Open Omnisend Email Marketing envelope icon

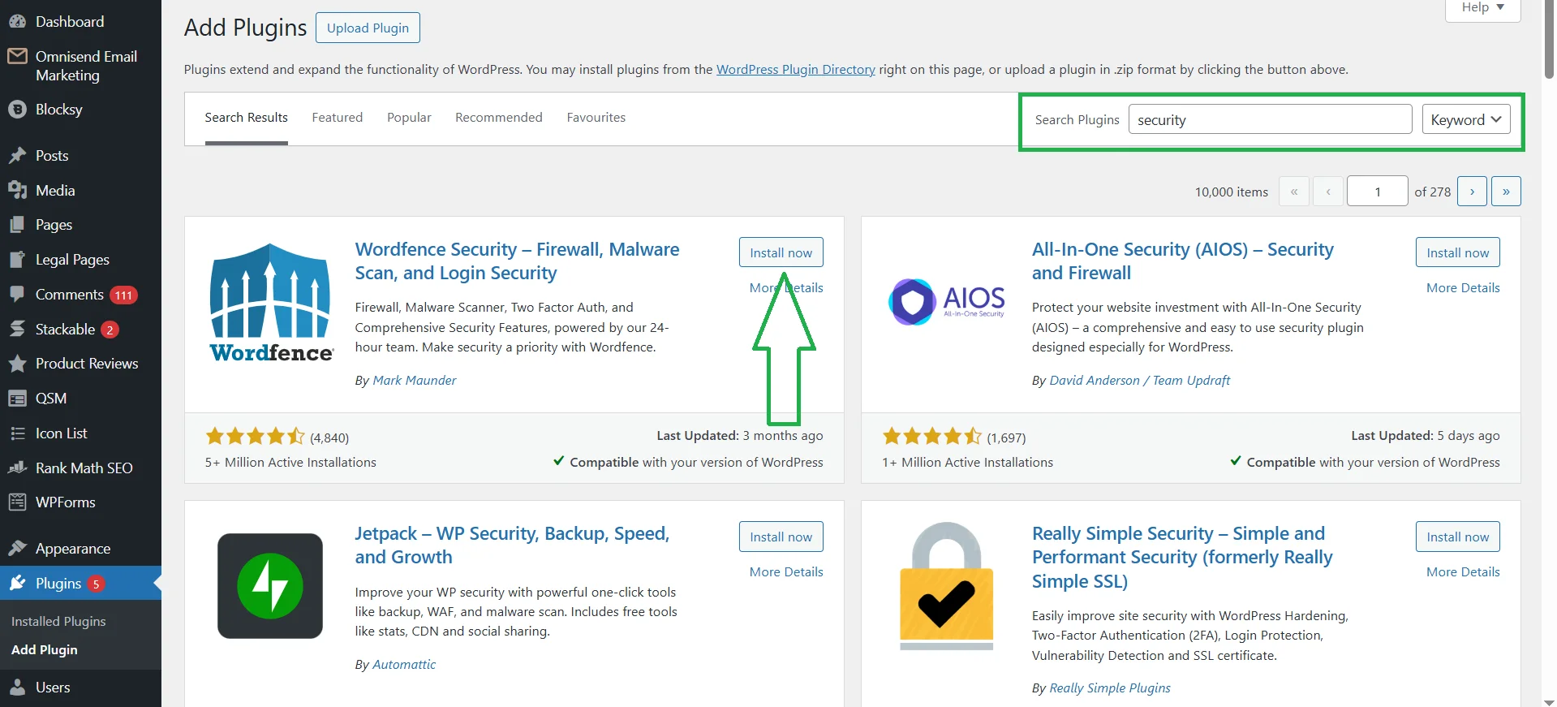pyautogui.click(x=17, y=57)
